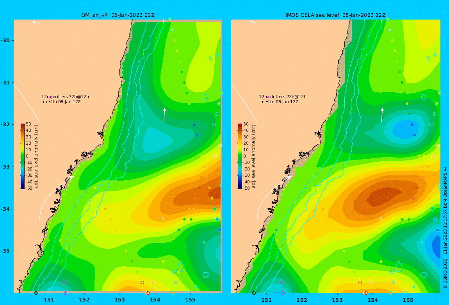This screenshot has width=449, height=305.
Task: Select latitude label -33
Action: coord(5,167)
